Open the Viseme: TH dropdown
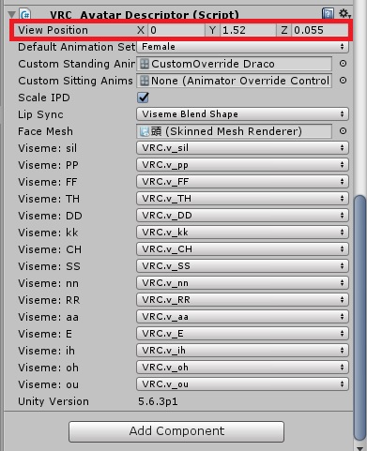Screen dimensions: 367x451 [242, 199]
